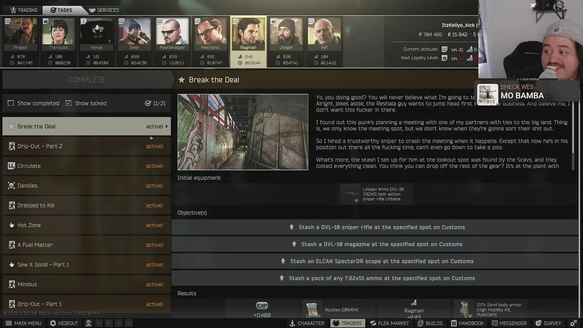Screen dimensions: 583x328
Task: Click the Break the Deal star icon
Action: (x=11, y=127)
